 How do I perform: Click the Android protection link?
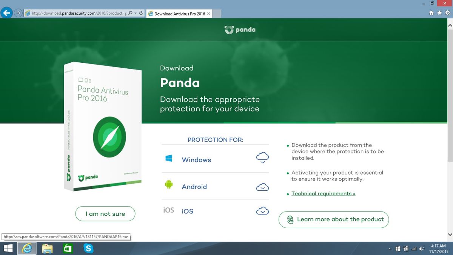[x=194, y=187]
